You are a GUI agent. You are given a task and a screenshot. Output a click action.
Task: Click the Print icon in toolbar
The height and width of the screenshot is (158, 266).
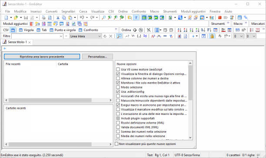[x=43, y=17]
